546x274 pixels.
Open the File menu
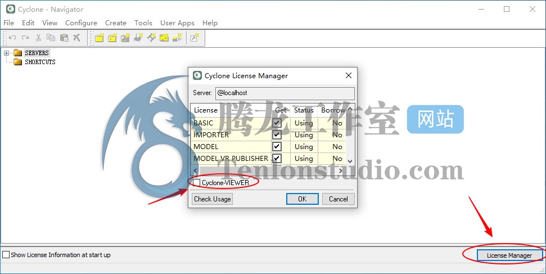(x=8, y=23)
